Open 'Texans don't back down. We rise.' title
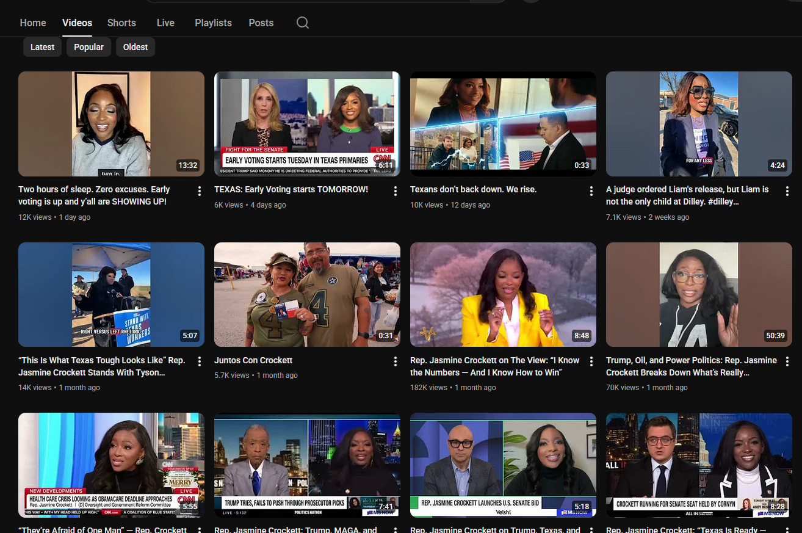802x533 pixels. coord(473,189)
